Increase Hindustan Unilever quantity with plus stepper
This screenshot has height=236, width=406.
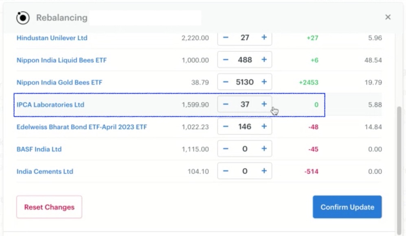264,38
